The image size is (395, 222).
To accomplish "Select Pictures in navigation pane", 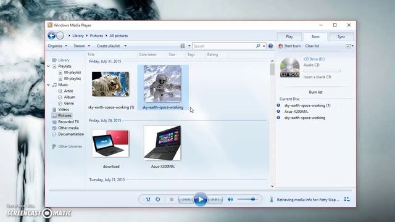I will [x=65, y=115].
